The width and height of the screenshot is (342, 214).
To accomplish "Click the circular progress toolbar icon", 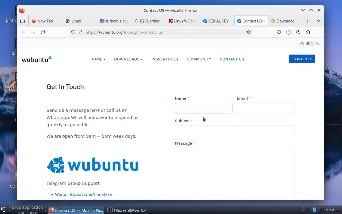I will click(x=289, y=32).
